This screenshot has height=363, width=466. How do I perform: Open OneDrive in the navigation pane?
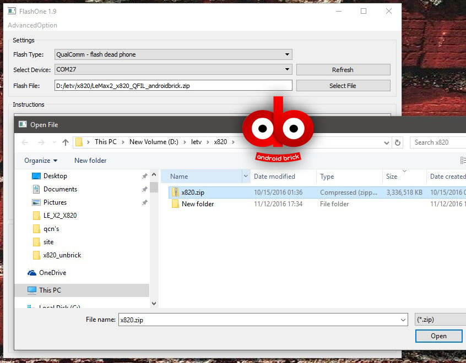(52, 273)
